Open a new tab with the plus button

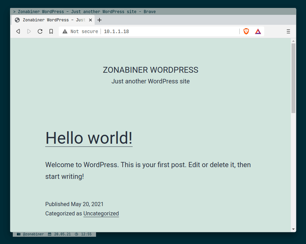(x=99, y=20)
